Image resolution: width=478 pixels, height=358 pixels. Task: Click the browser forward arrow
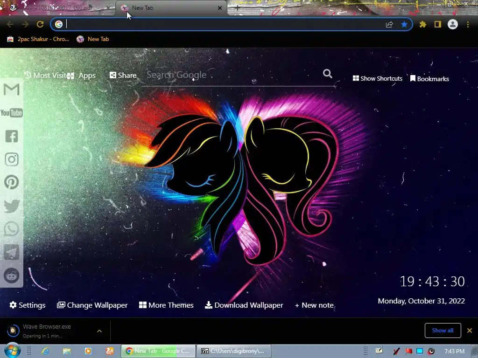[25, 24]
